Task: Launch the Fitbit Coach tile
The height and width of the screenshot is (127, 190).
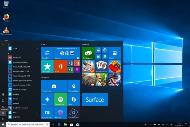Action: tap(47, 66)
